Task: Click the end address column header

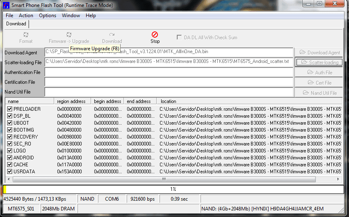Action: 140,101
